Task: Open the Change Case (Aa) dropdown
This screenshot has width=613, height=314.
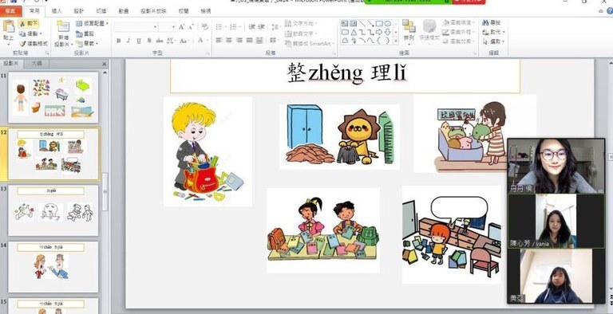Action: (184, 41)
